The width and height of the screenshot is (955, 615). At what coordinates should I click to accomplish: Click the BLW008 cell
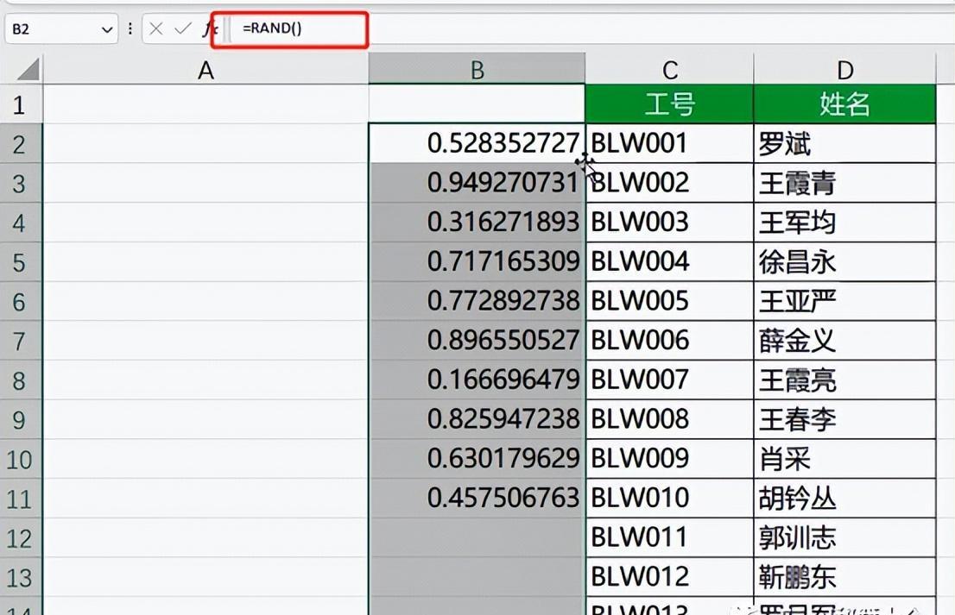[669, 418]
